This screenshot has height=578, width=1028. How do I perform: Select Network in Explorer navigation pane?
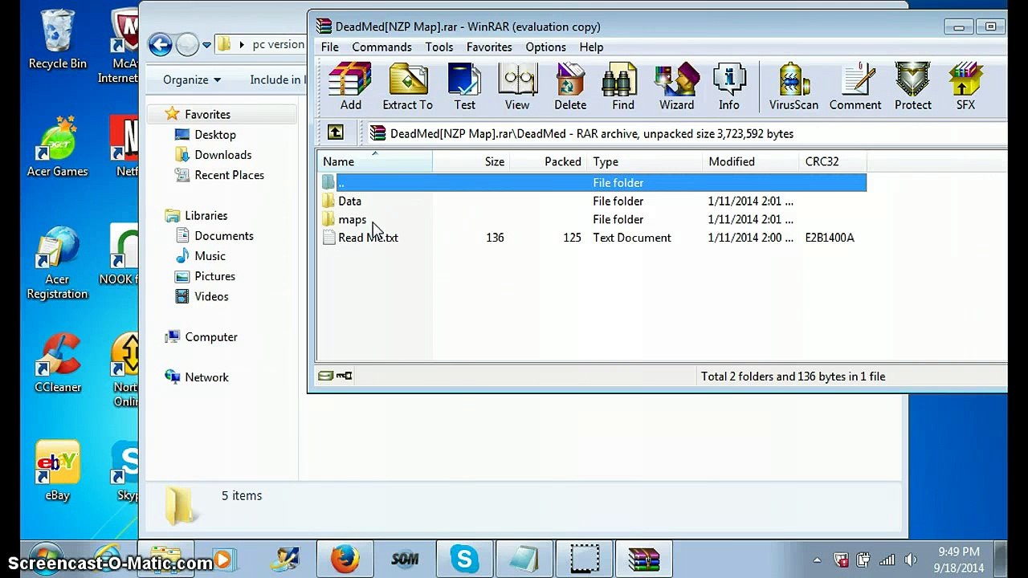[x=206, y=377]
